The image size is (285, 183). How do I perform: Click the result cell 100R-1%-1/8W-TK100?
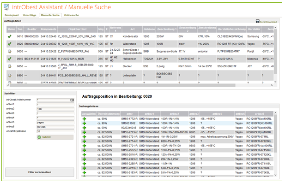point(174,132)
